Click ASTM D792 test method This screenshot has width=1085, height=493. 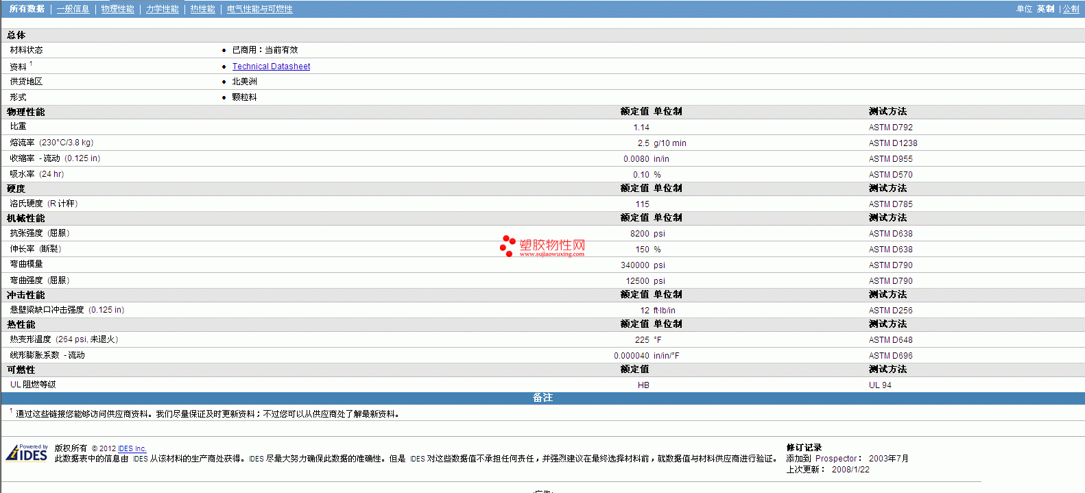[x=890, y=128]
